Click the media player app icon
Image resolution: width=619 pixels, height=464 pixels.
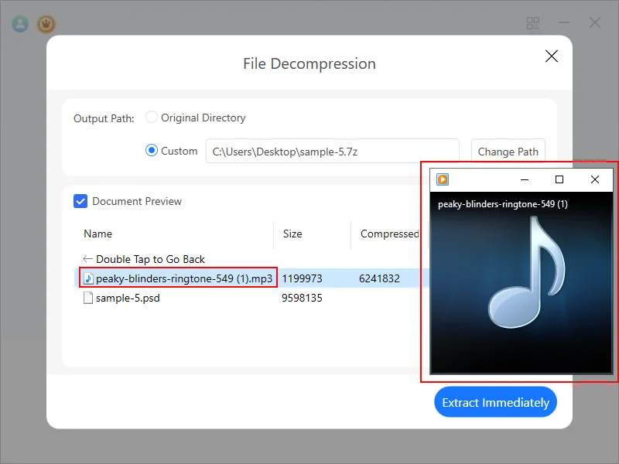tap(443, 179)
